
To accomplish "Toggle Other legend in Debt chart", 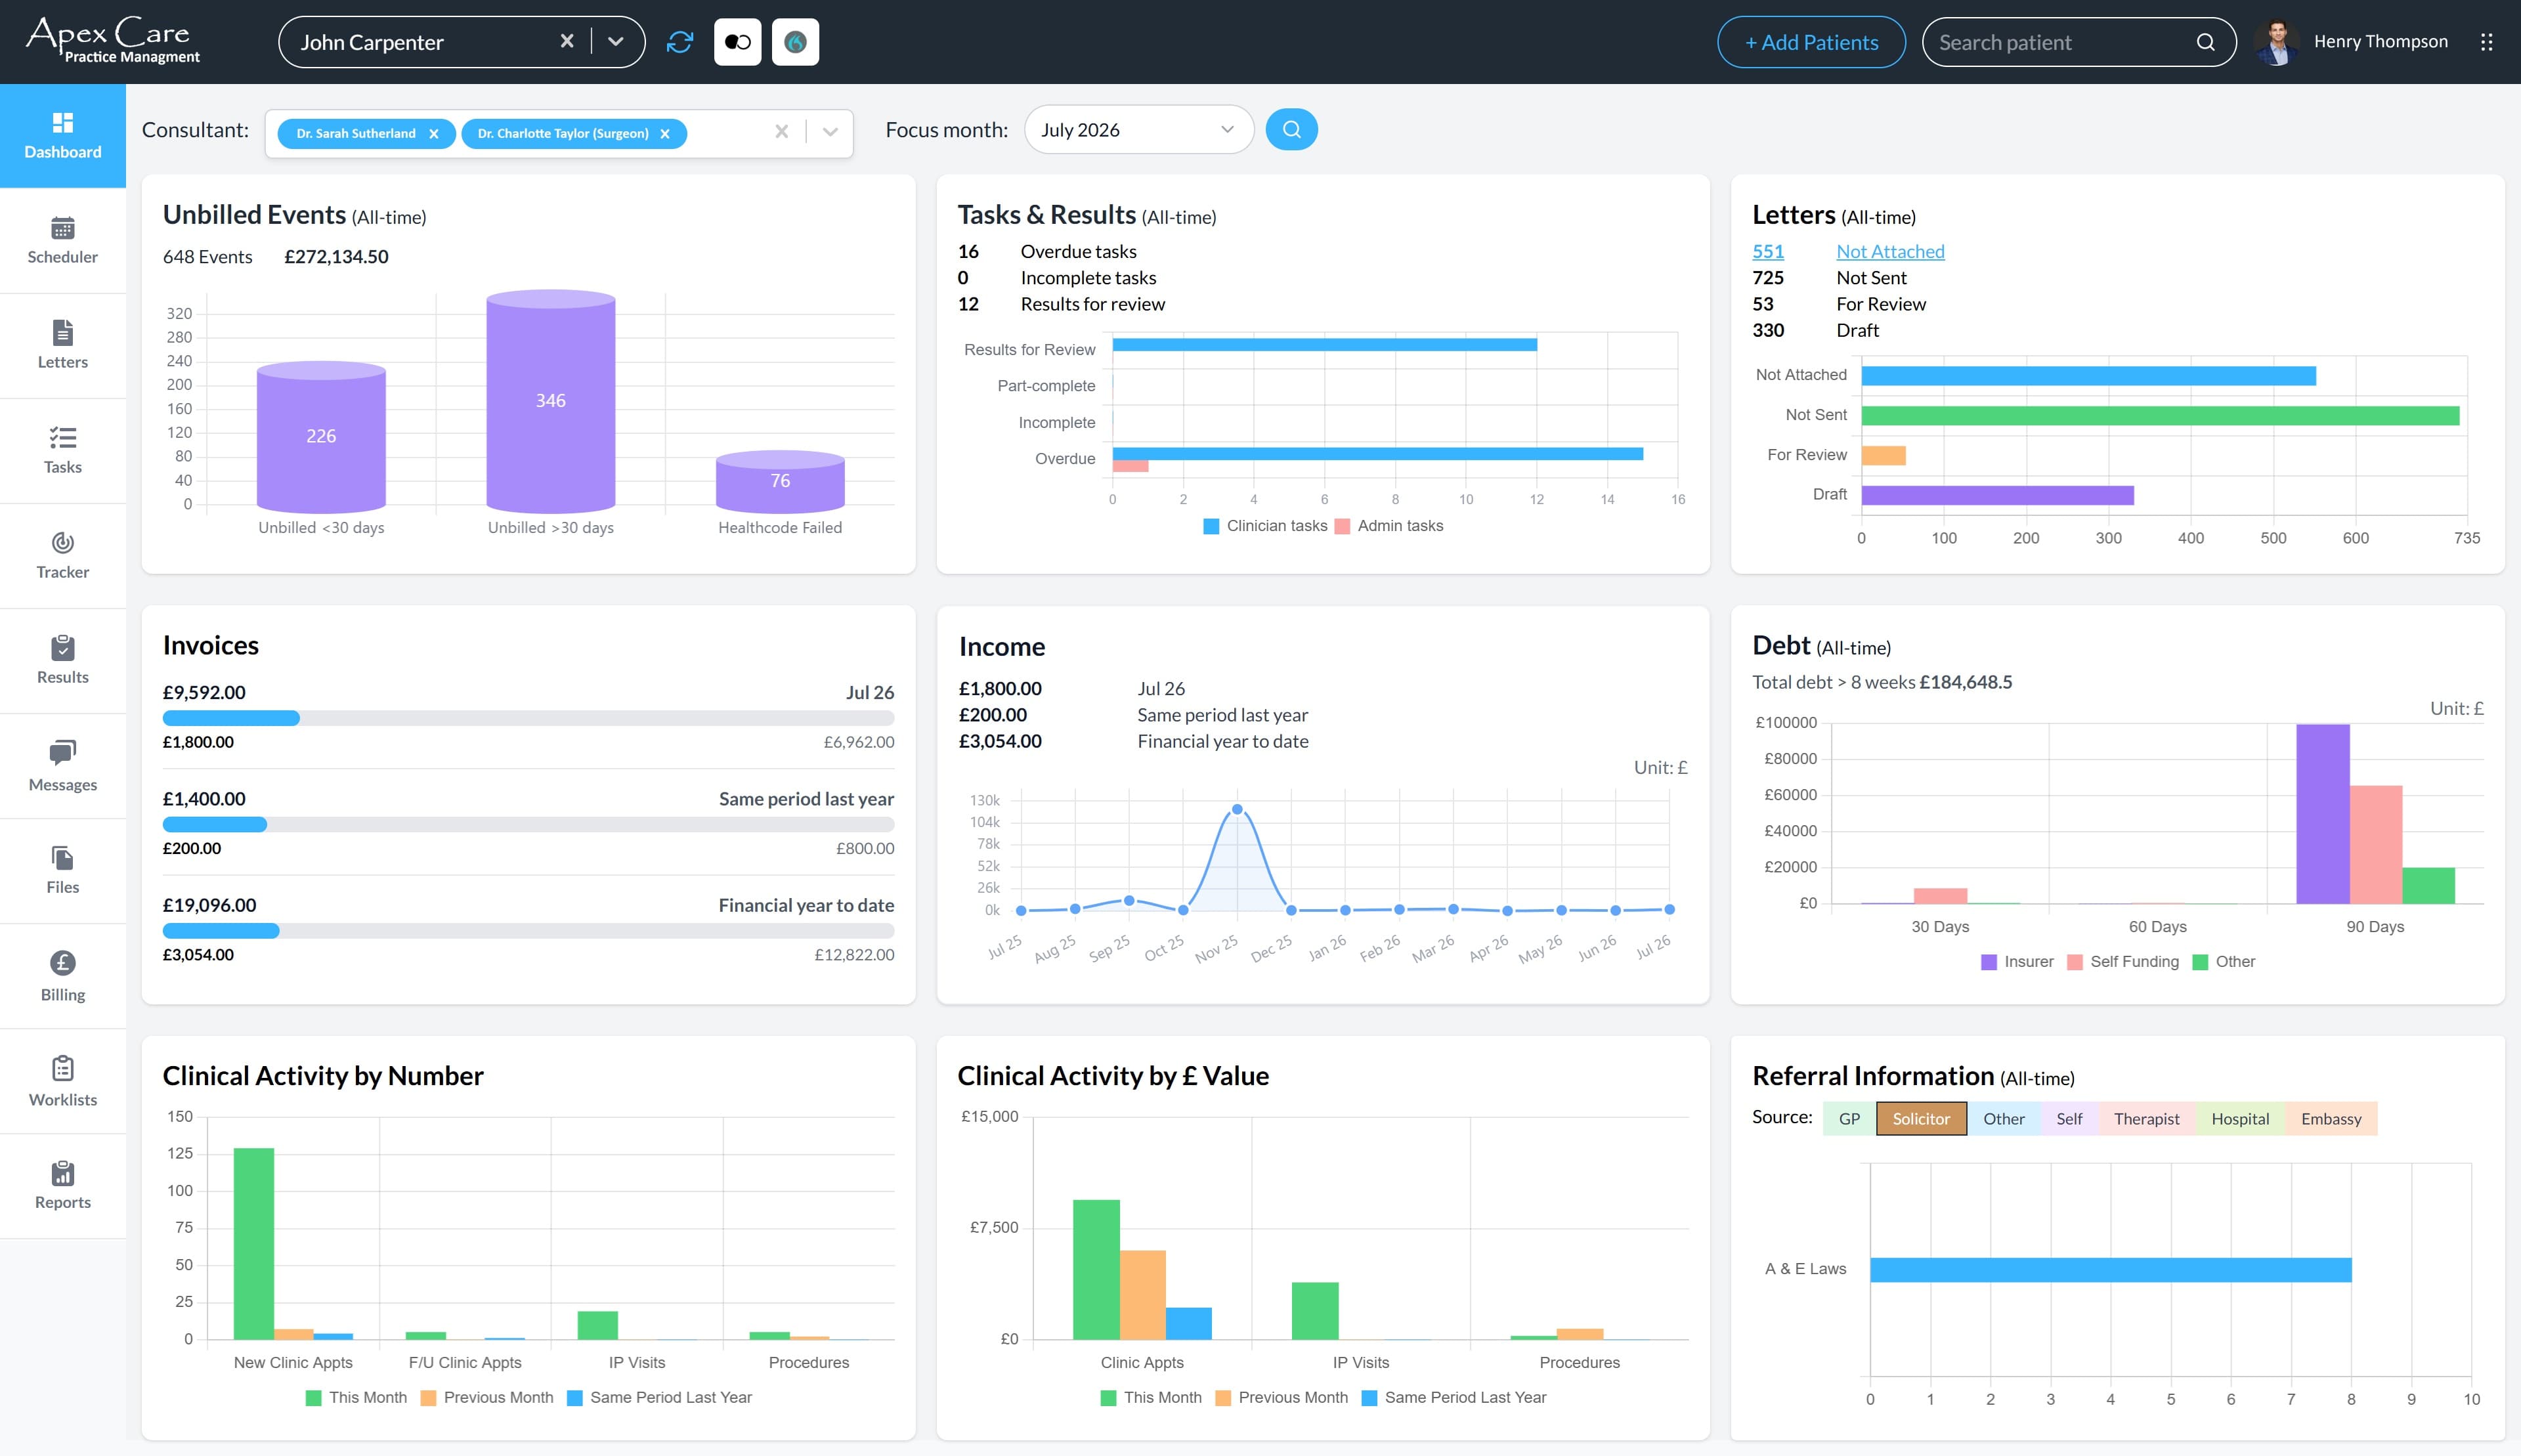I will coord(2223,962).
